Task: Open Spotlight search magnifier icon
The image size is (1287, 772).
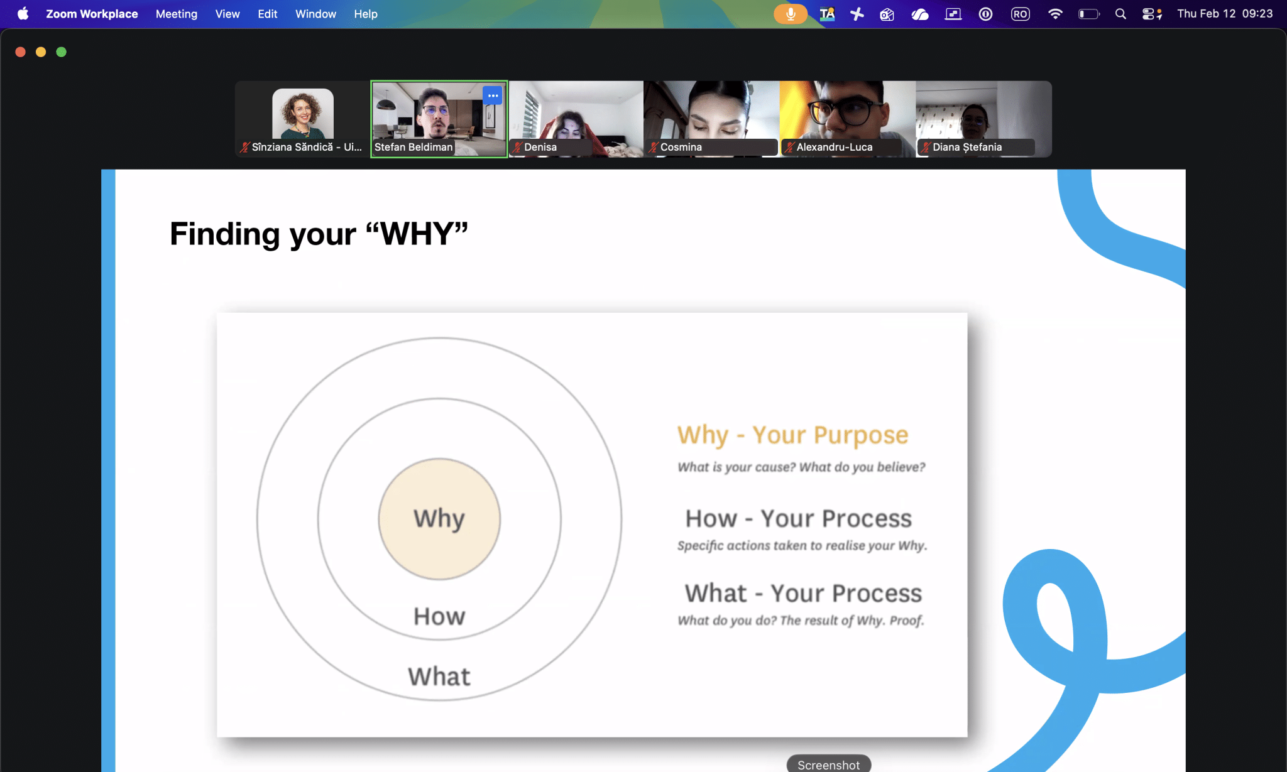Action: click(x=1120, y=14)
